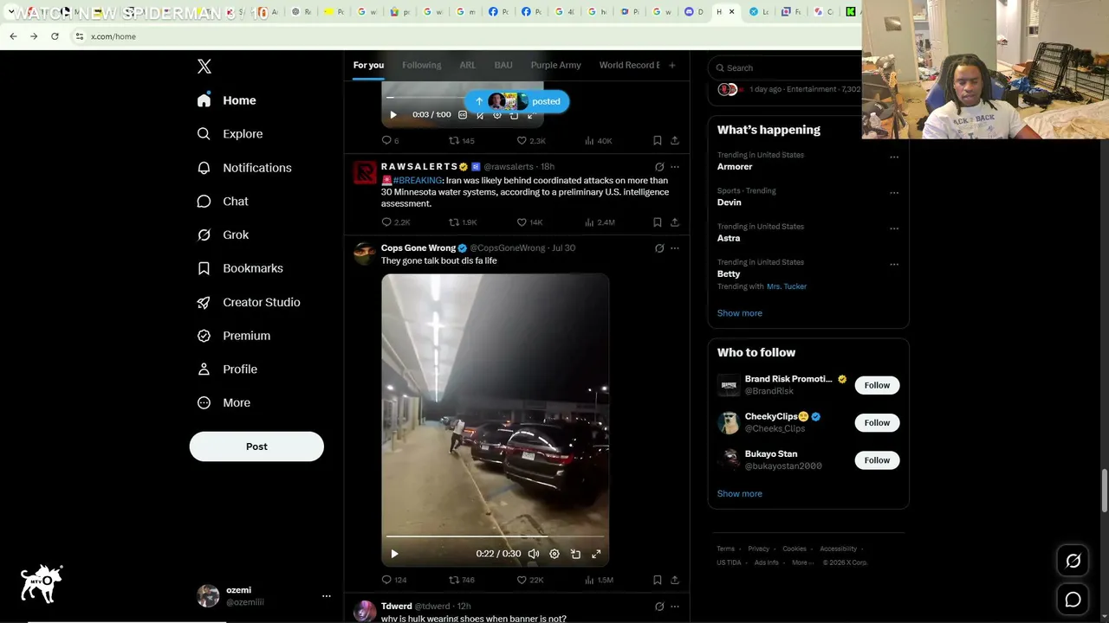Open the Explore page
Image resolution: width=1109 pixels, height=623 pixels.
click(x=230, y=134)
